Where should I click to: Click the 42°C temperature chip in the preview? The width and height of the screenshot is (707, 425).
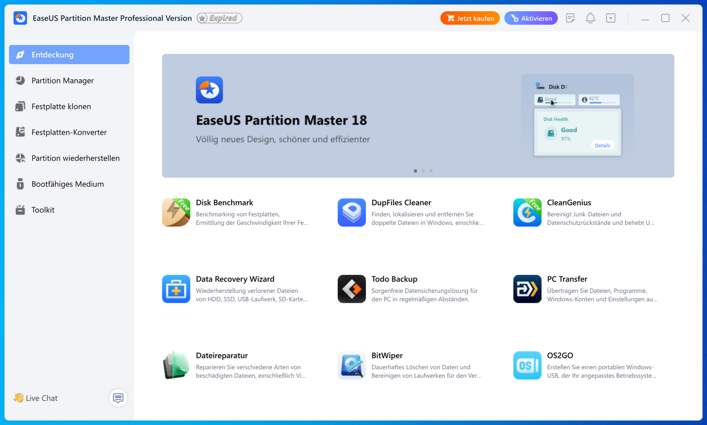(x=599, y=100)
